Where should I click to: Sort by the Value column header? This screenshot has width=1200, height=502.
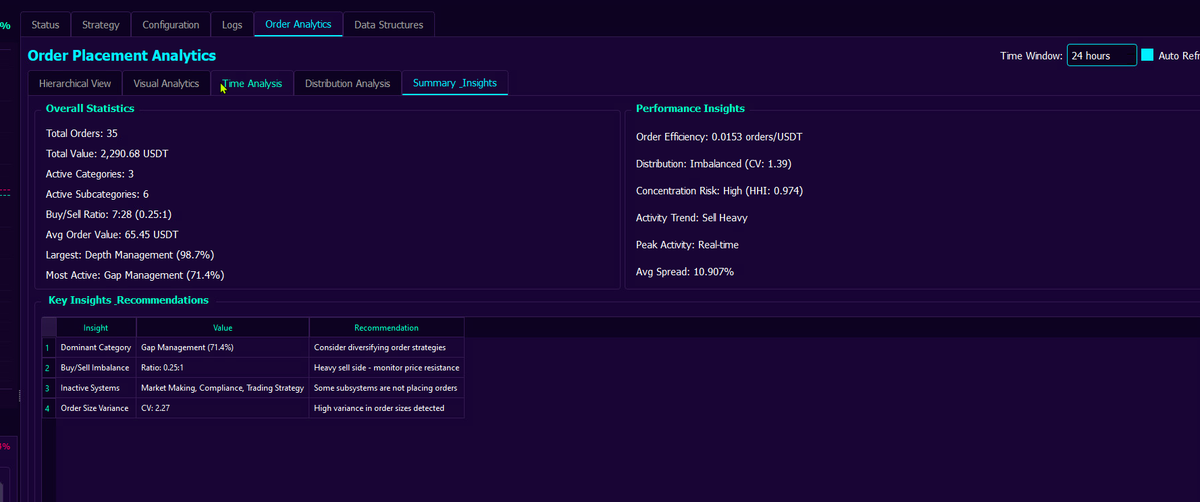(x=223, y=328)
